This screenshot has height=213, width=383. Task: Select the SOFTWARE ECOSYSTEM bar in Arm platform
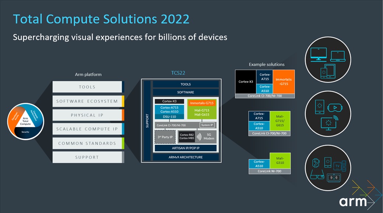coord(87,101)
